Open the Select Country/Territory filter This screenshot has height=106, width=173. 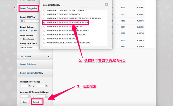point(32,73)
